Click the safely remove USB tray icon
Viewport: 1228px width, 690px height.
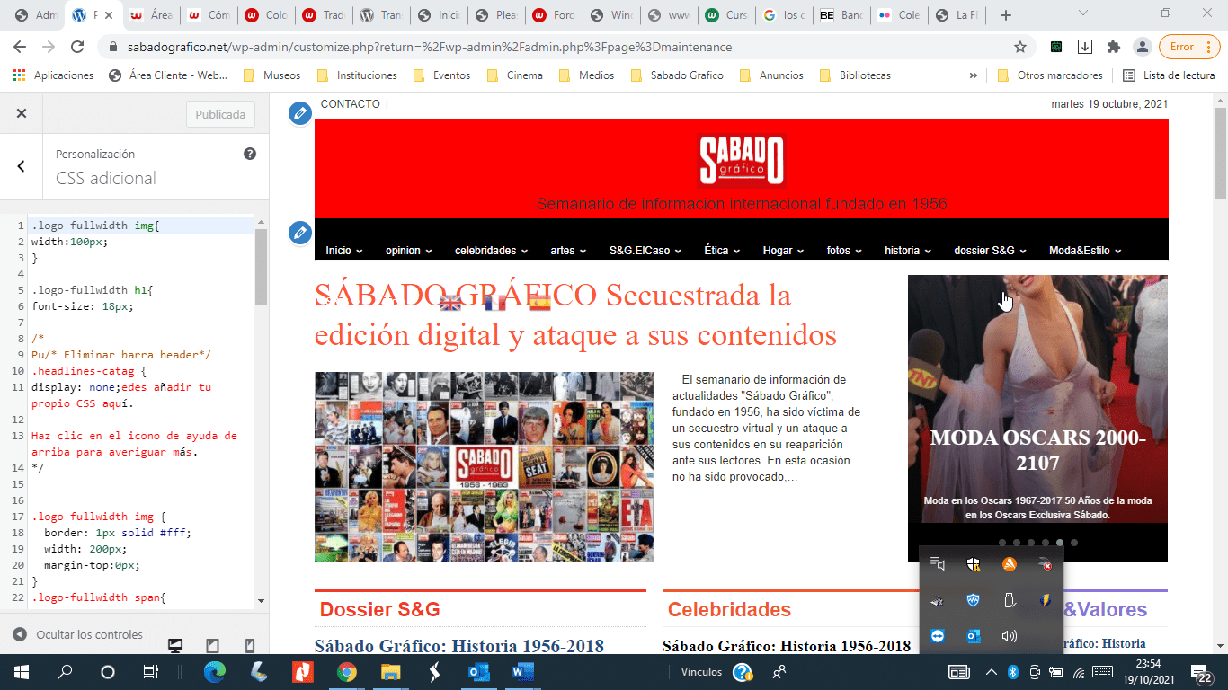point(1009,600)
